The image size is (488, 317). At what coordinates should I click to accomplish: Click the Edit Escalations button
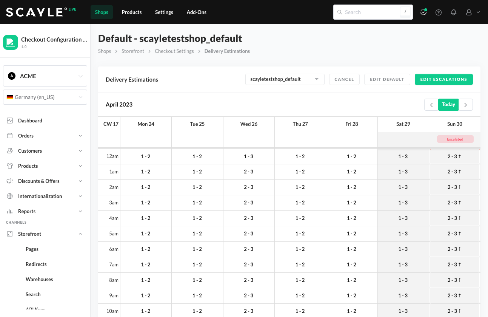click(443, 79)
